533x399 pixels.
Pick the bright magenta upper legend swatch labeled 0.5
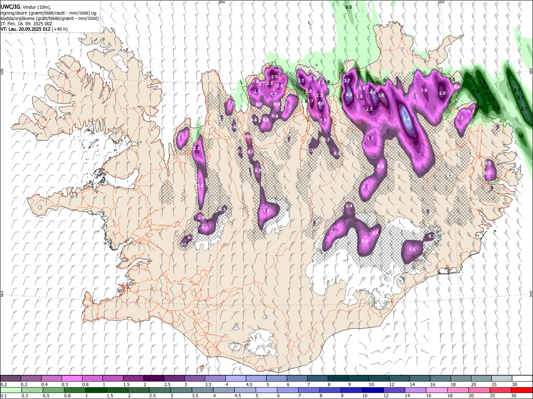pyautogui.click(x=72, y=379)
